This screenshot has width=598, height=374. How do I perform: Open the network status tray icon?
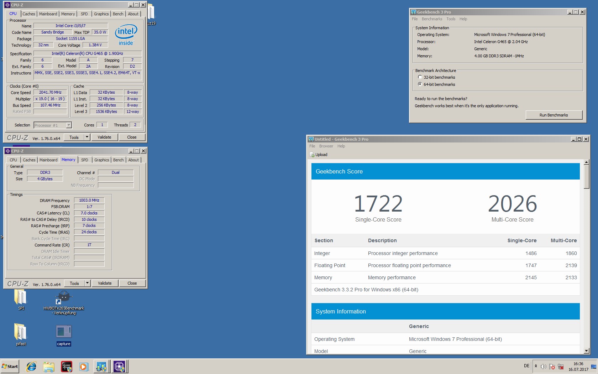[561, 367]
